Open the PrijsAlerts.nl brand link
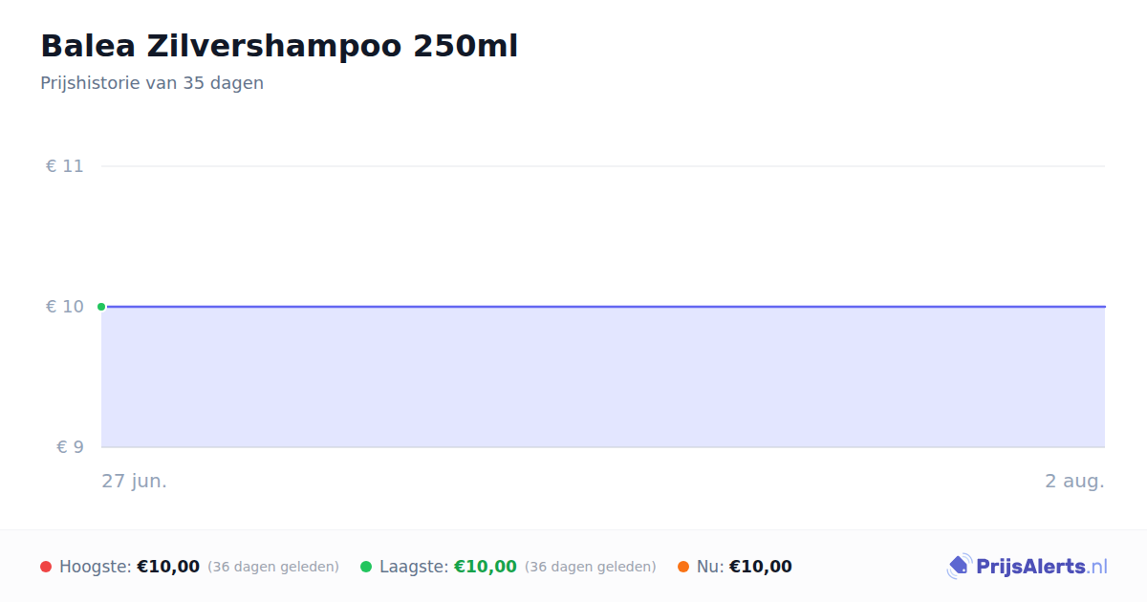Screen dimensions: 1147x602 pyautogui.click(x=1028, y=567)
